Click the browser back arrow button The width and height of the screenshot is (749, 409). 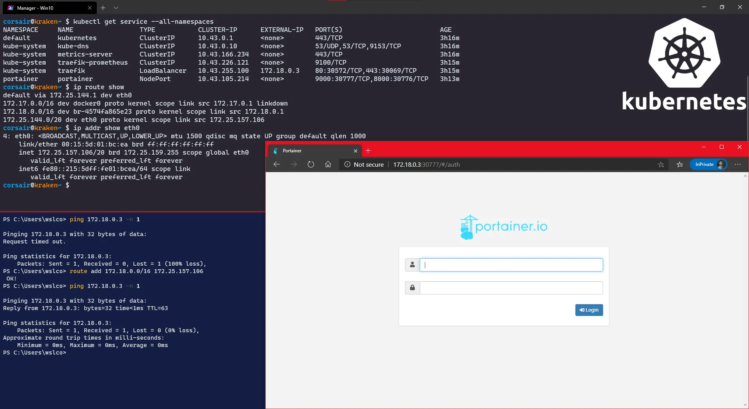pos(277,164)
